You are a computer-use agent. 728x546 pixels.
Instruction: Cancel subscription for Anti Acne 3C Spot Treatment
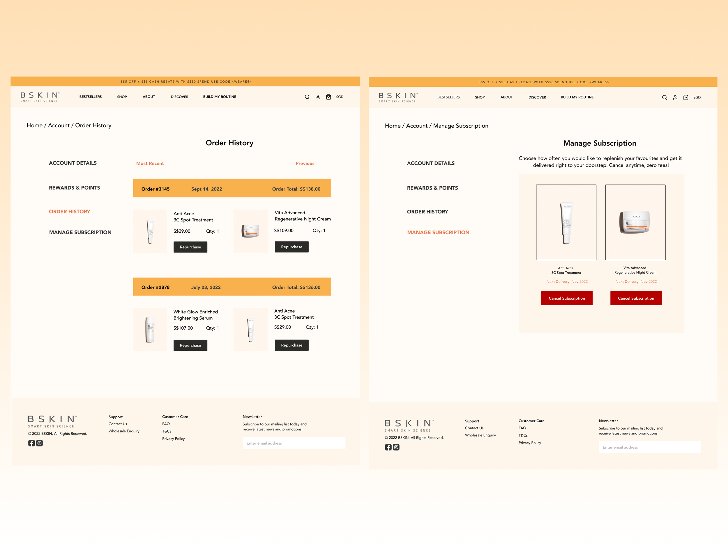(566, 298)
